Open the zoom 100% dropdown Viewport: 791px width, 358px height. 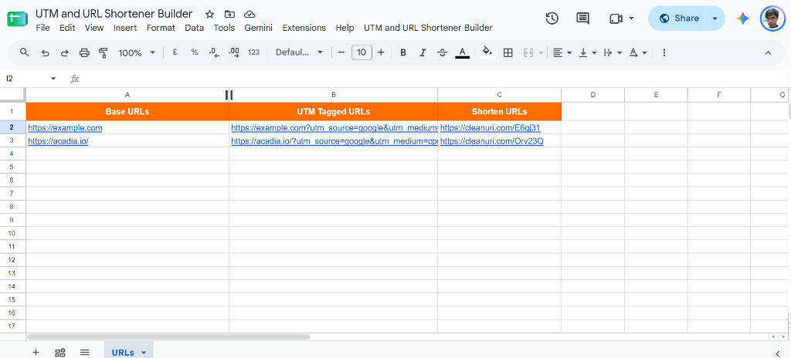(137, 52)
